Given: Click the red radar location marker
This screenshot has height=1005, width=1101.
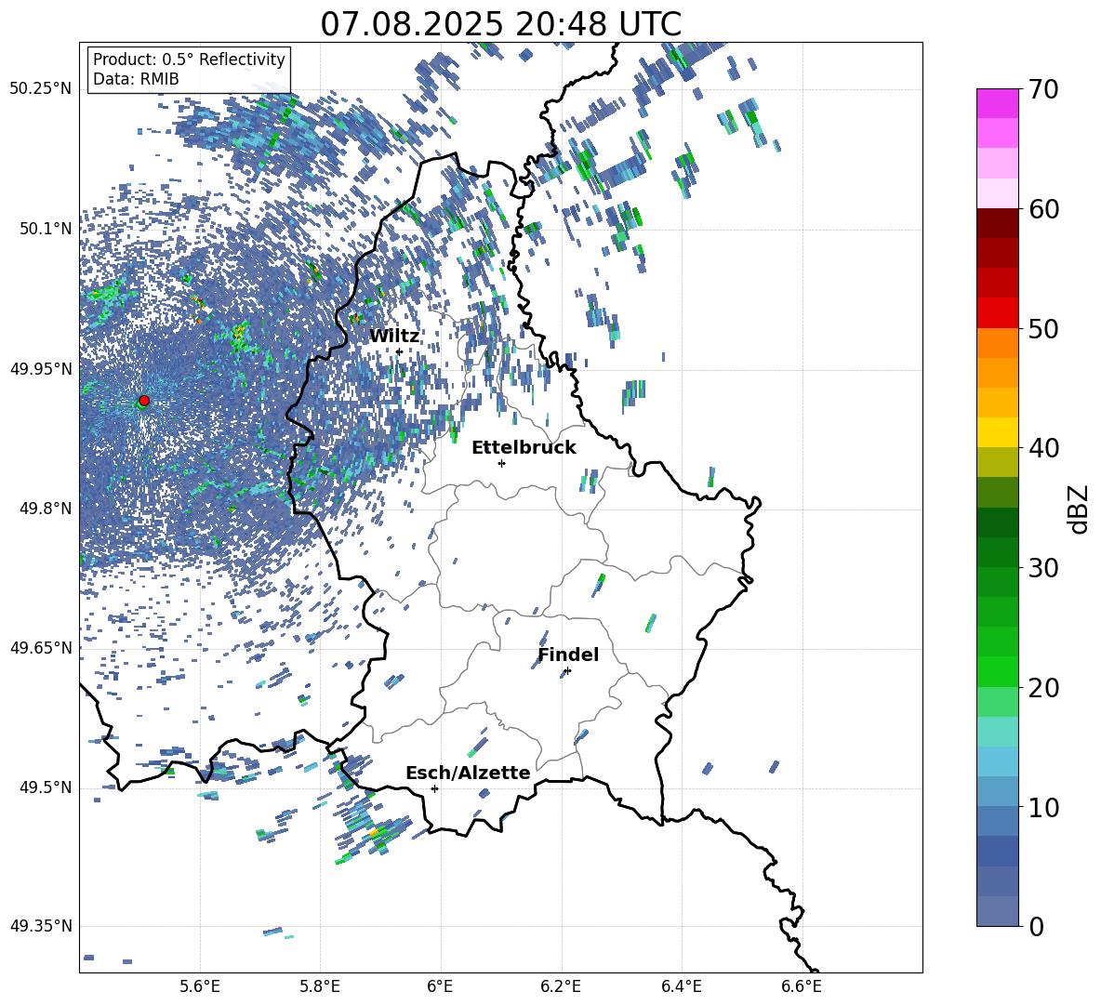Looking at the screenshot, I should (x=144, y=400).
